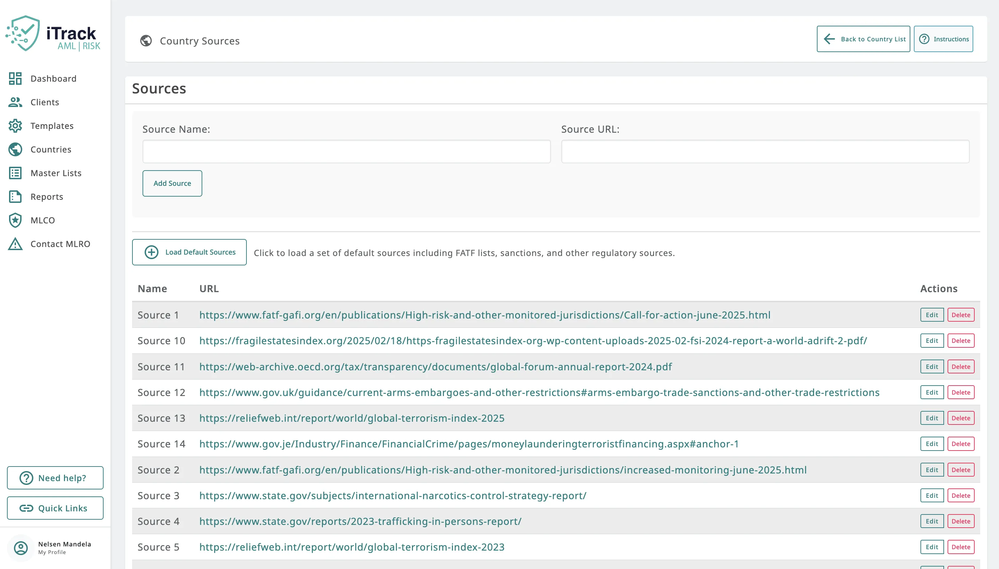Click the Add Source button
999x569 pixels.
tap(172, 183)
